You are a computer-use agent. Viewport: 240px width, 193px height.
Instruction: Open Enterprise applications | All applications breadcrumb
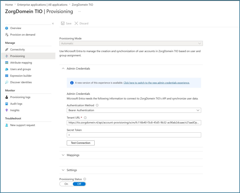pos(42,5)
